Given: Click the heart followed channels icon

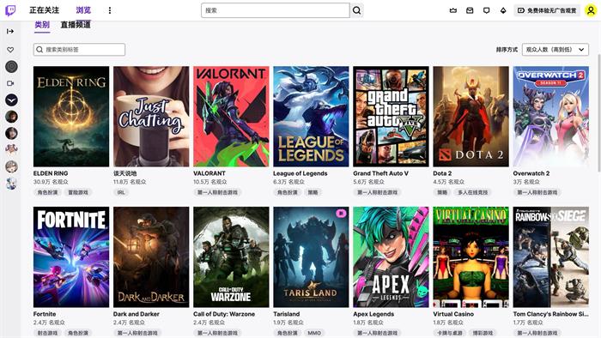Looking at the screenshot, I should [x=10, y=50].
